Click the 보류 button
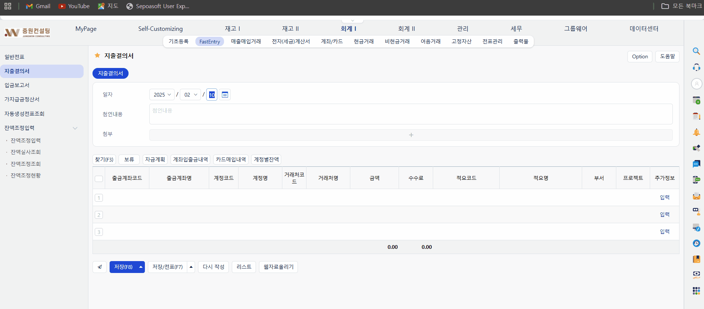704x309 pixels. click(x=129, y=159)
